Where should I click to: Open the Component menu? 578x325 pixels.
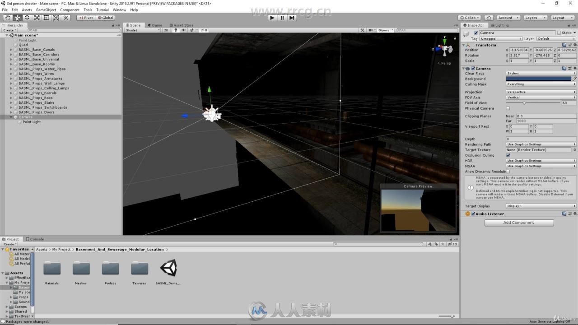(70, 9)
